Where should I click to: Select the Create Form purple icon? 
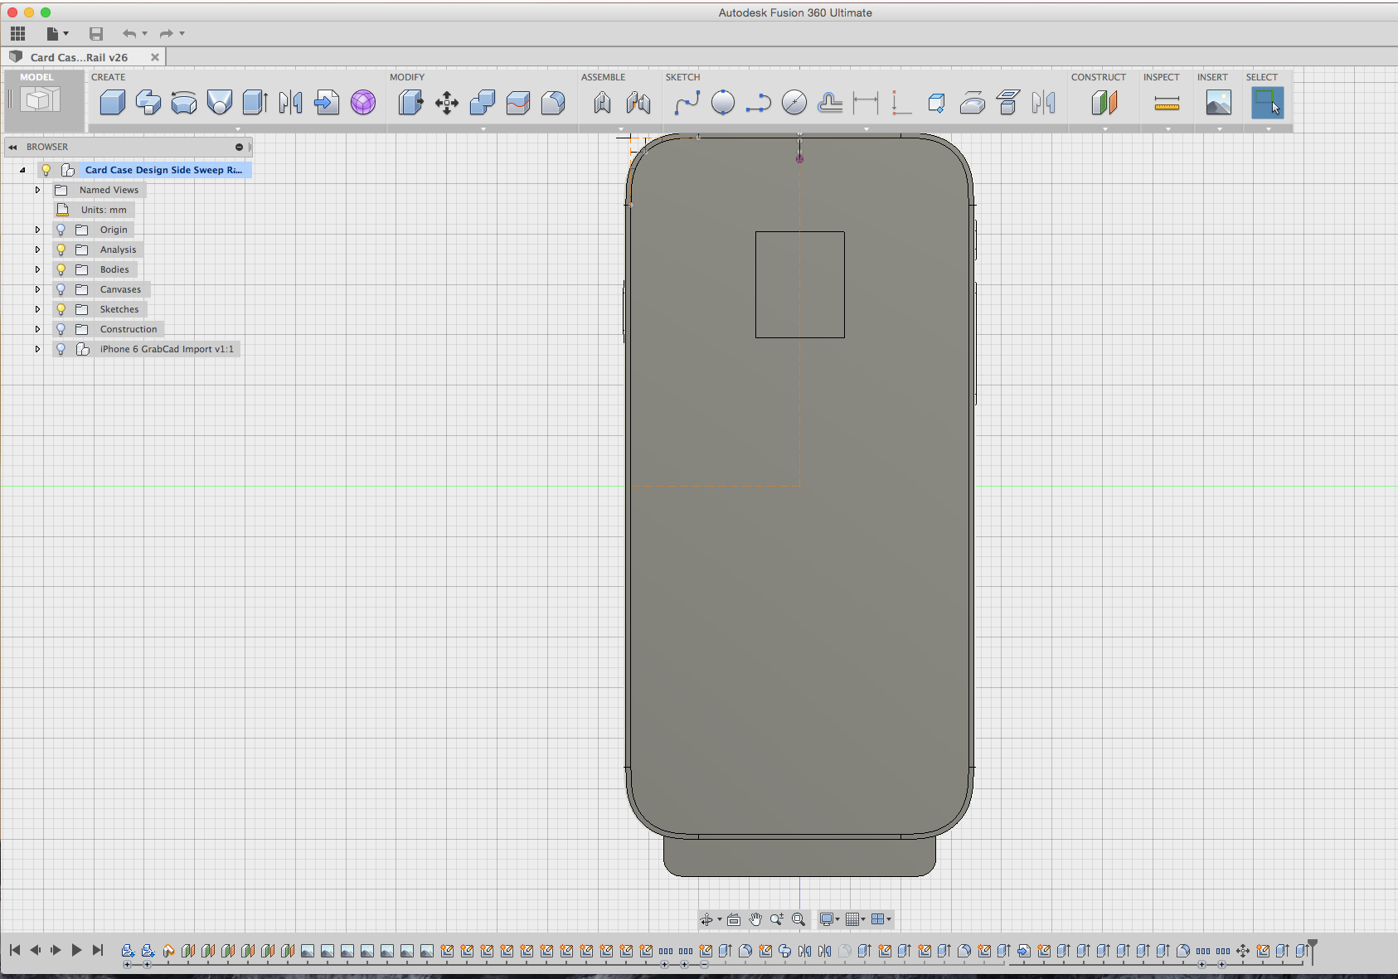pyautogui.click(x=362, y=103)
